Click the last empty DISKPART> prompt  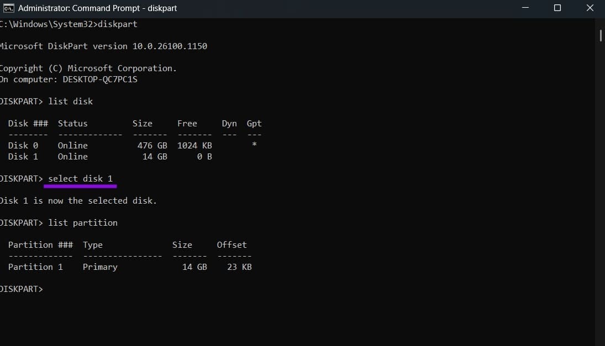pyautogui.click(x=22, y=289)
